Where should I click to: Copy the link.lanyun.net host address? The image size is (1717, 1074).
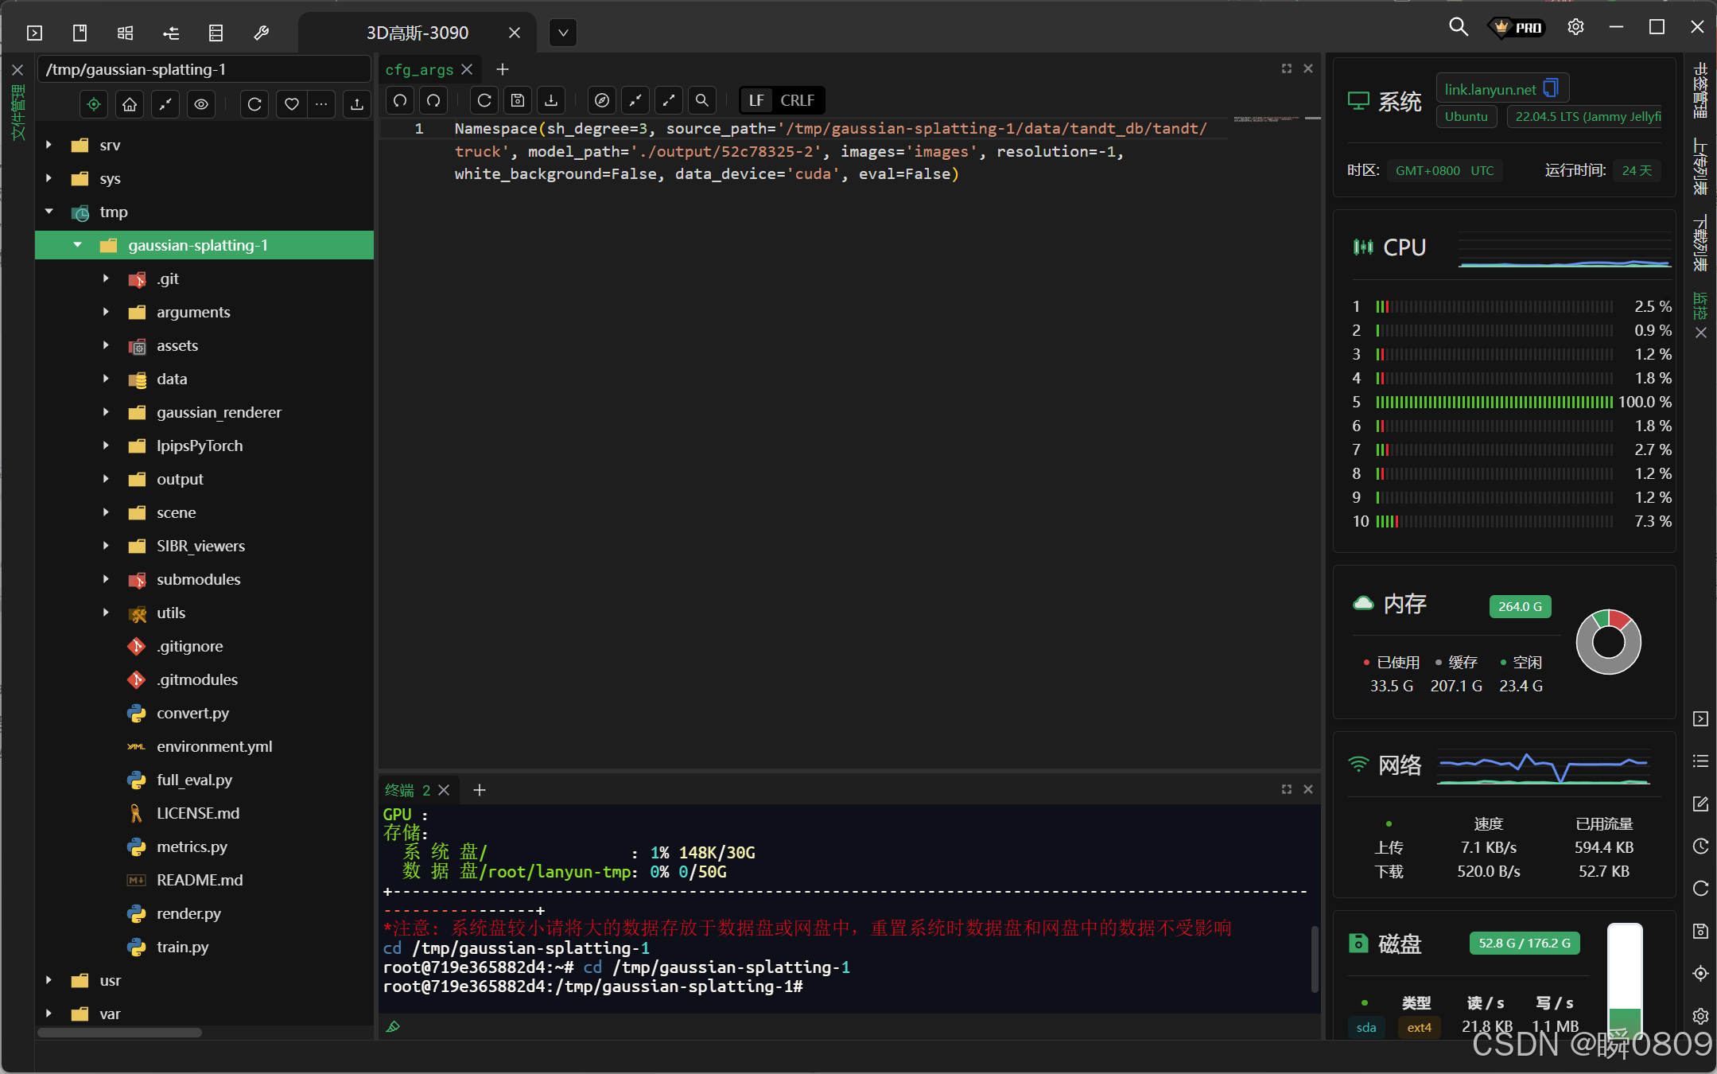tap(1551, 88)
